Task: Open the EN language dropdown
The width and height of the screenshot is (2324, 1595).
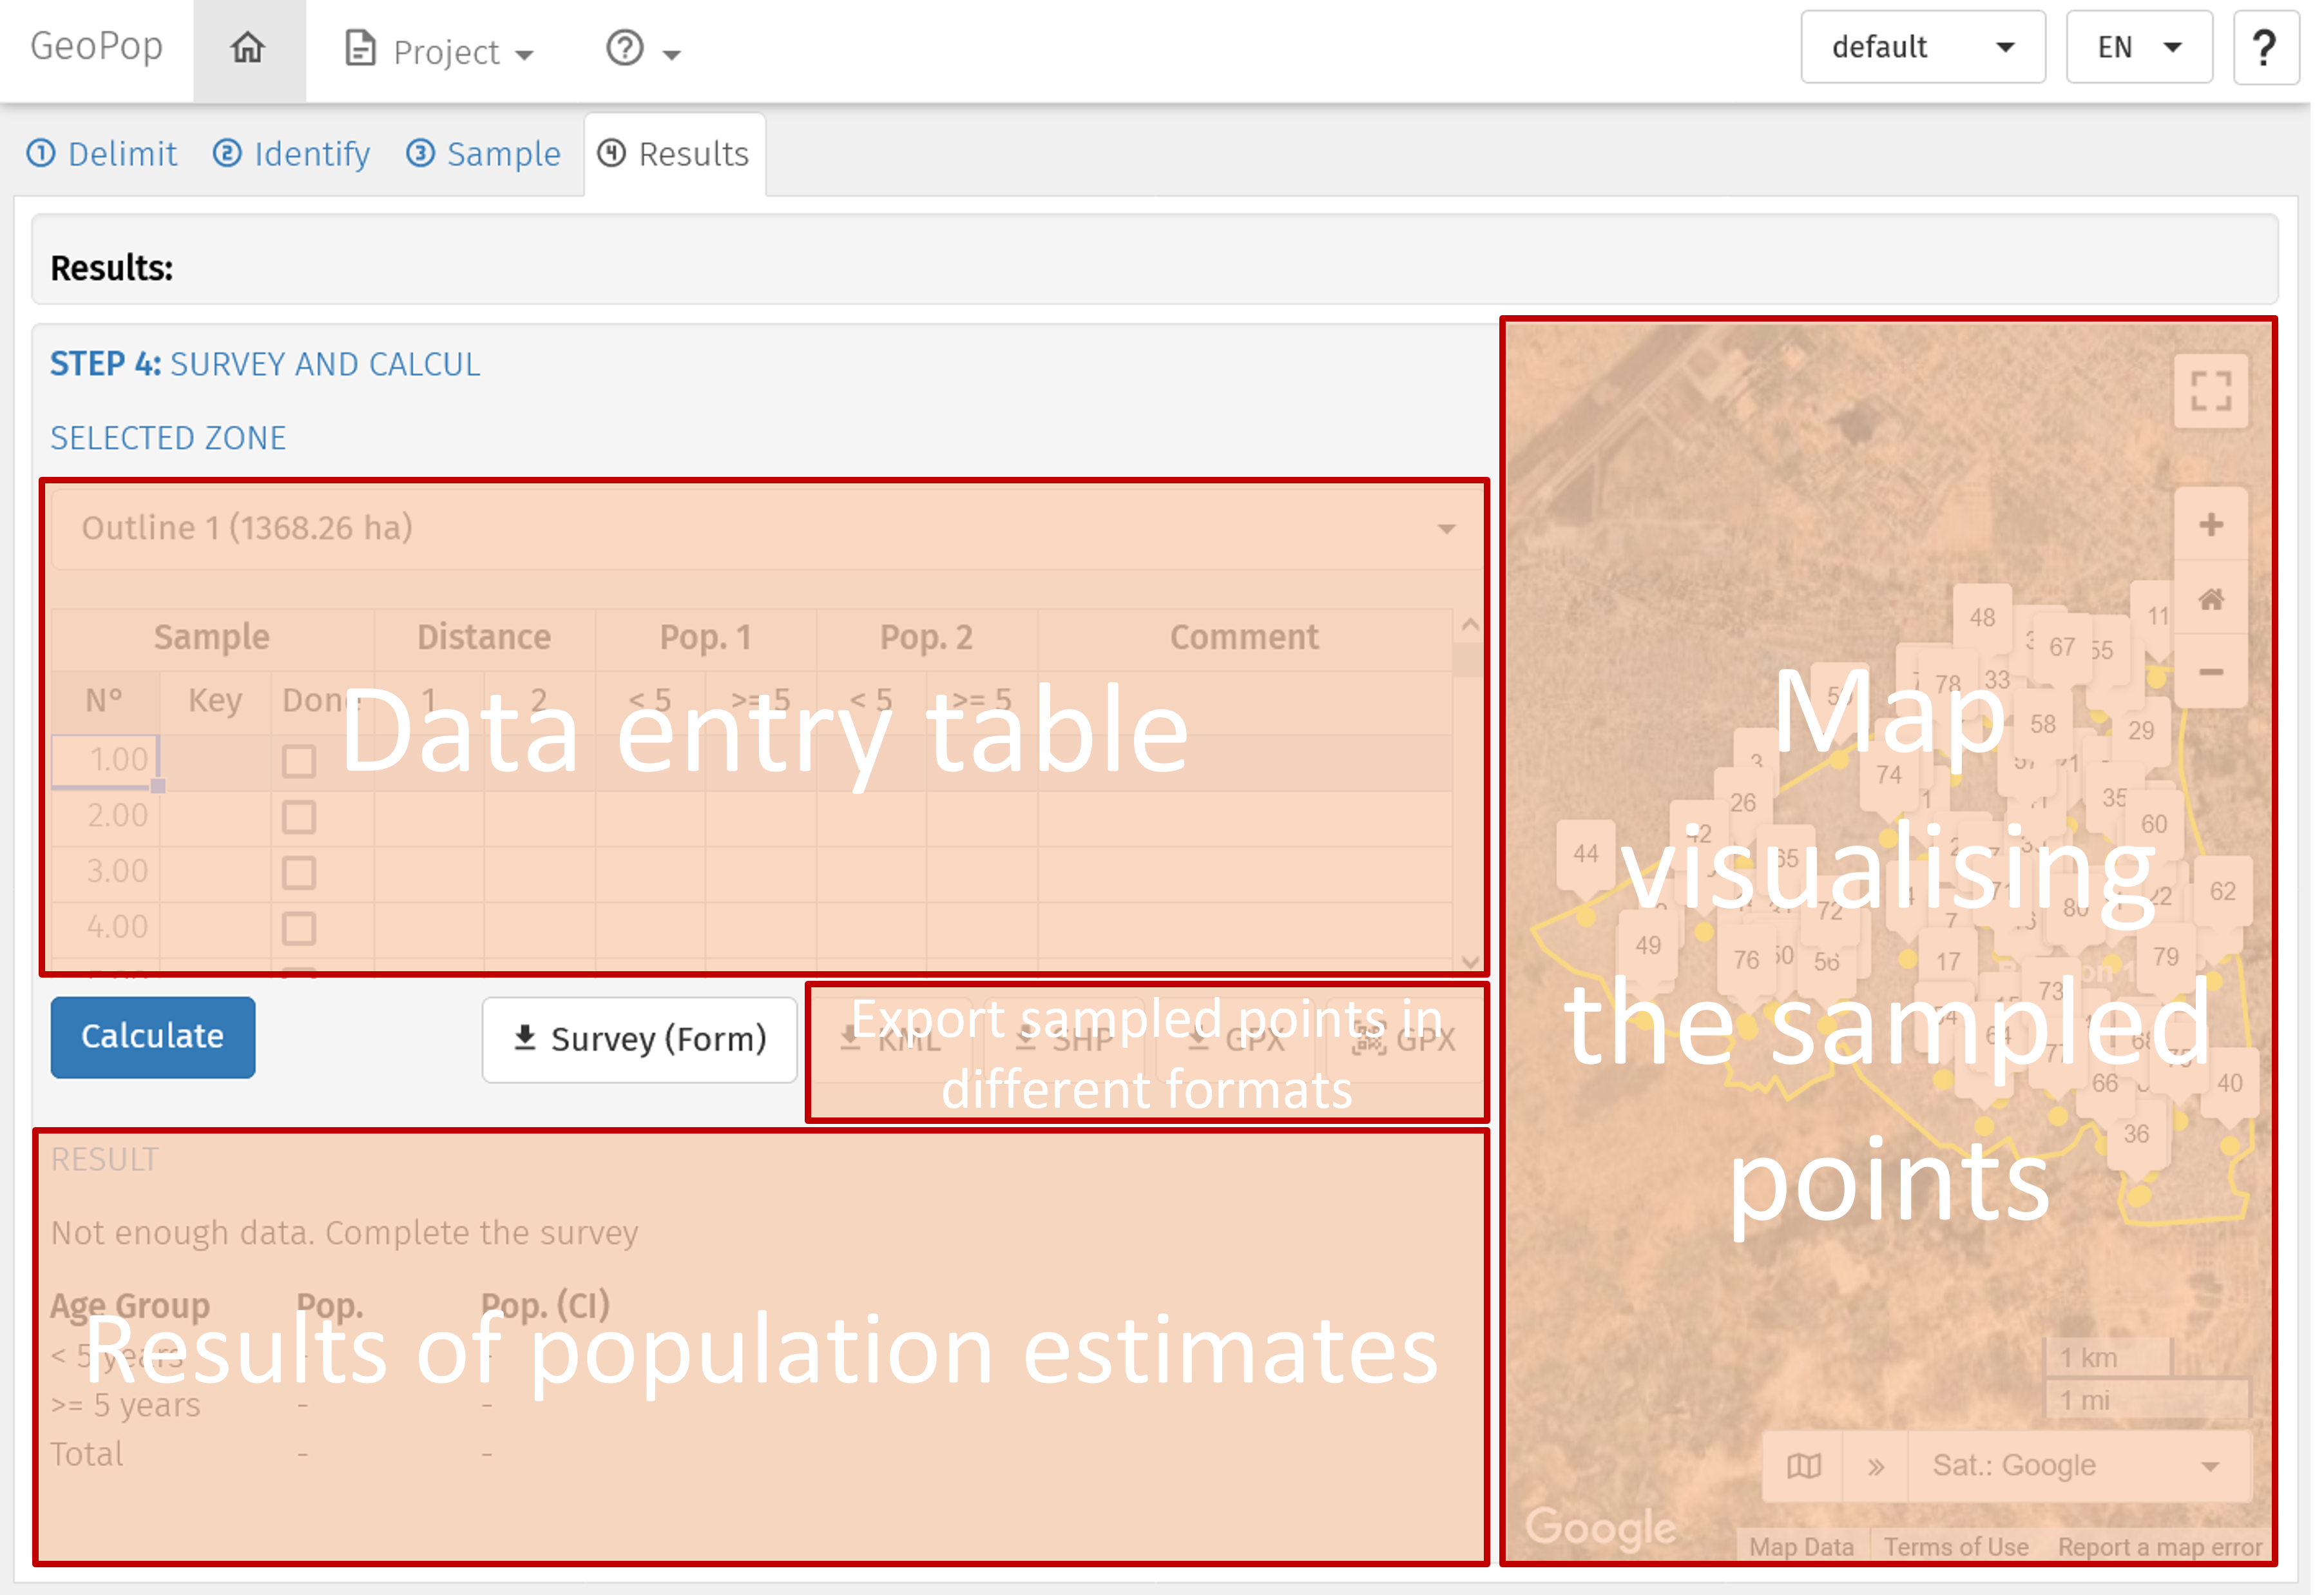Action: coord(2138,47)
